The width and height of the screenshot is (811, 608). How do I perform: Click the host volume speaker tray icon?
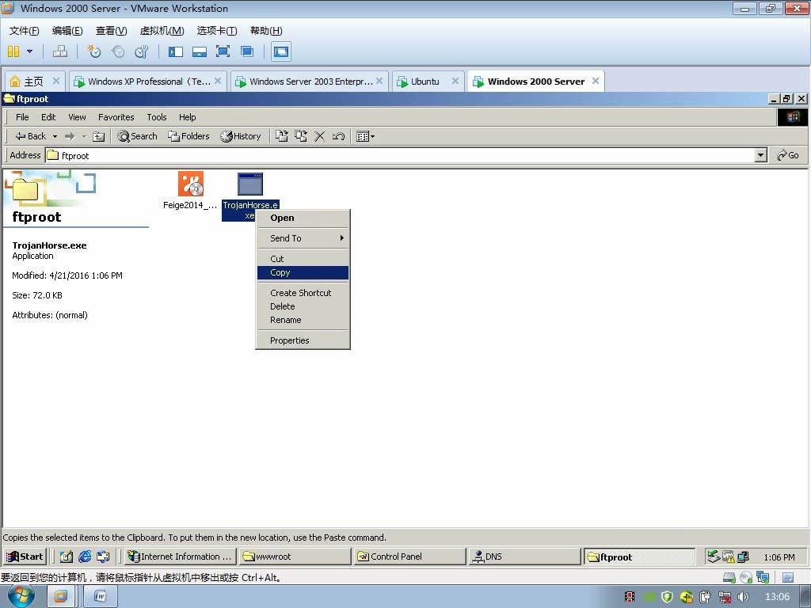(743, 597)
